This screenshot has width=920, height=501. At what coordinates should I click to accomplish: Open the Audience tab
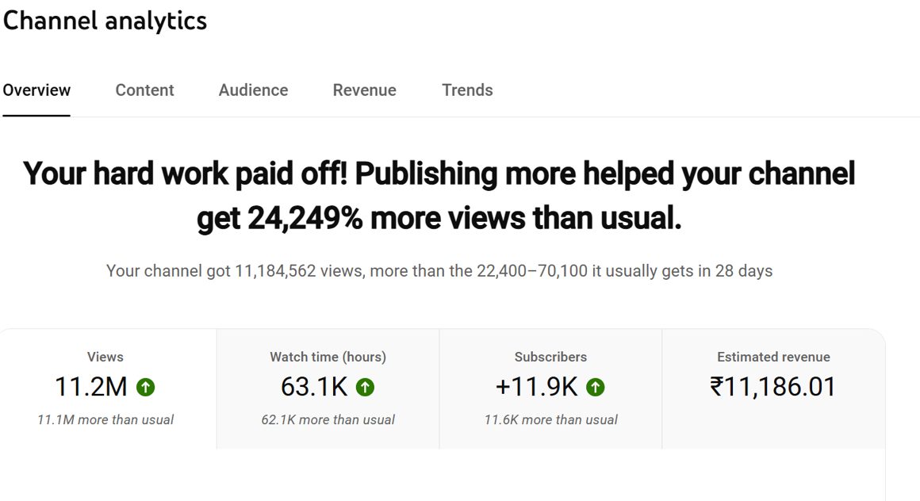tap(254, 90)
